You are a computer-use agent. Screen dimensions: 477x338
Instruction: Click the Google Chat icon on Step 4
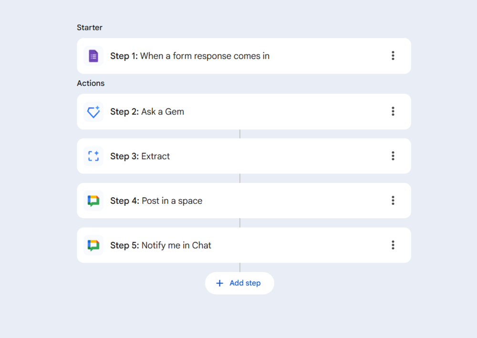pos(93,201)
